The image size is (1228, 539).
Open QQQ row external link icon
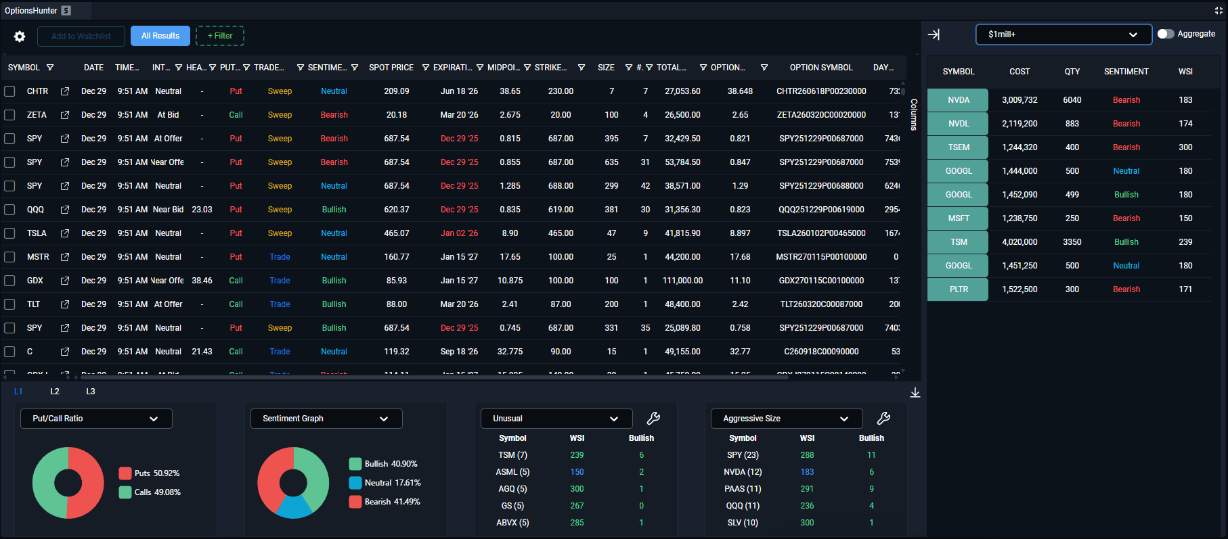(65, 210)
